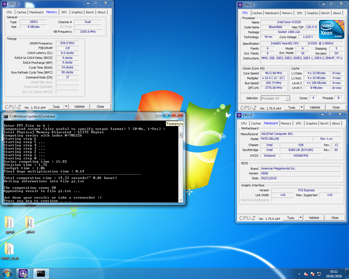Open the Action Center flag icon
Screen dimensions: 349x279
click(x=312, y=274)
